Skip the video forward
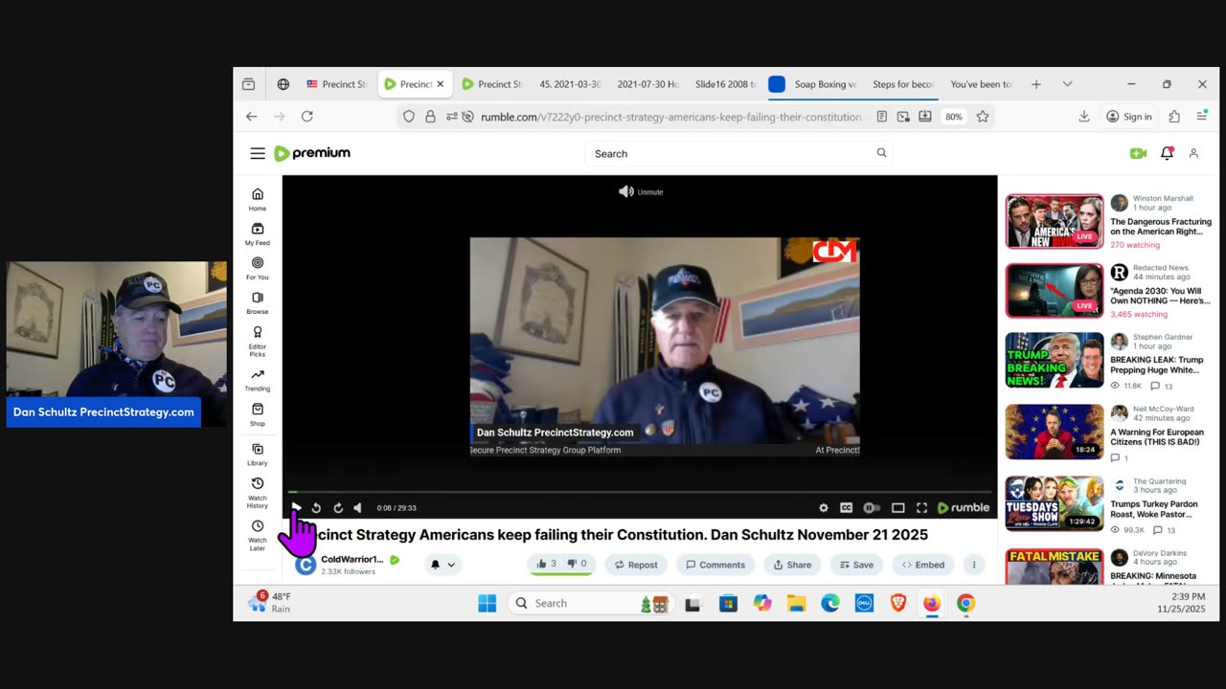The width and height of the screenshot is (1226, 689). click(x=338, y=507)
